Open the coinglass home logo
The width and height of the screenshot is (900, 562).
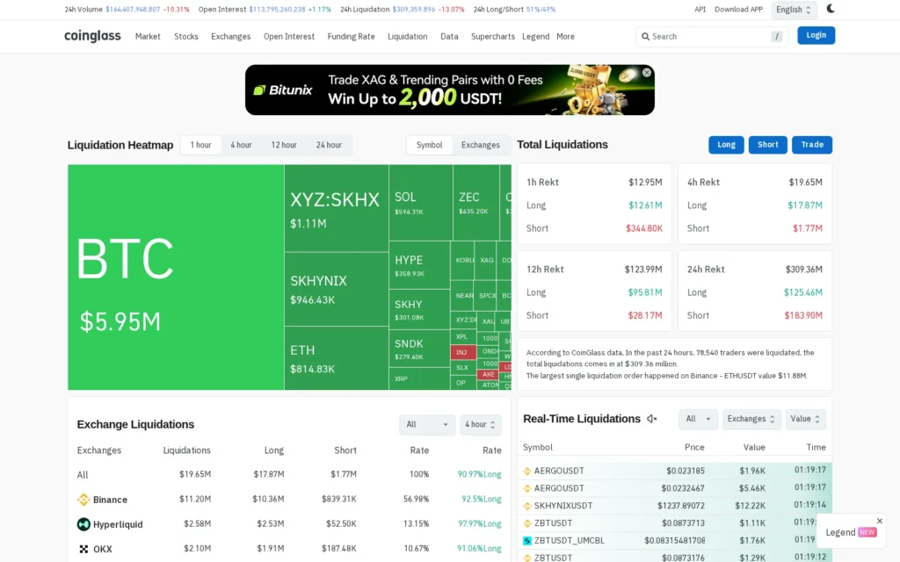pos(92,36)
